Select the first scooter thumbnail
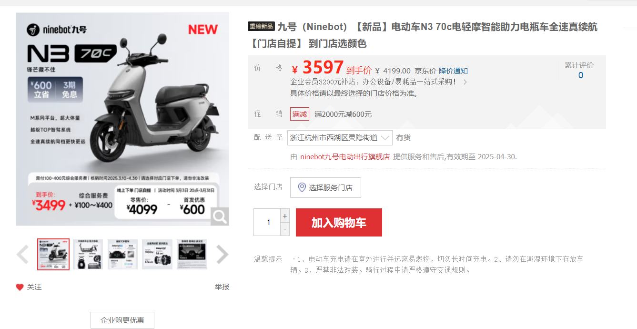The image size is (637, 329). pyautogui.click(x=53, y=254)
